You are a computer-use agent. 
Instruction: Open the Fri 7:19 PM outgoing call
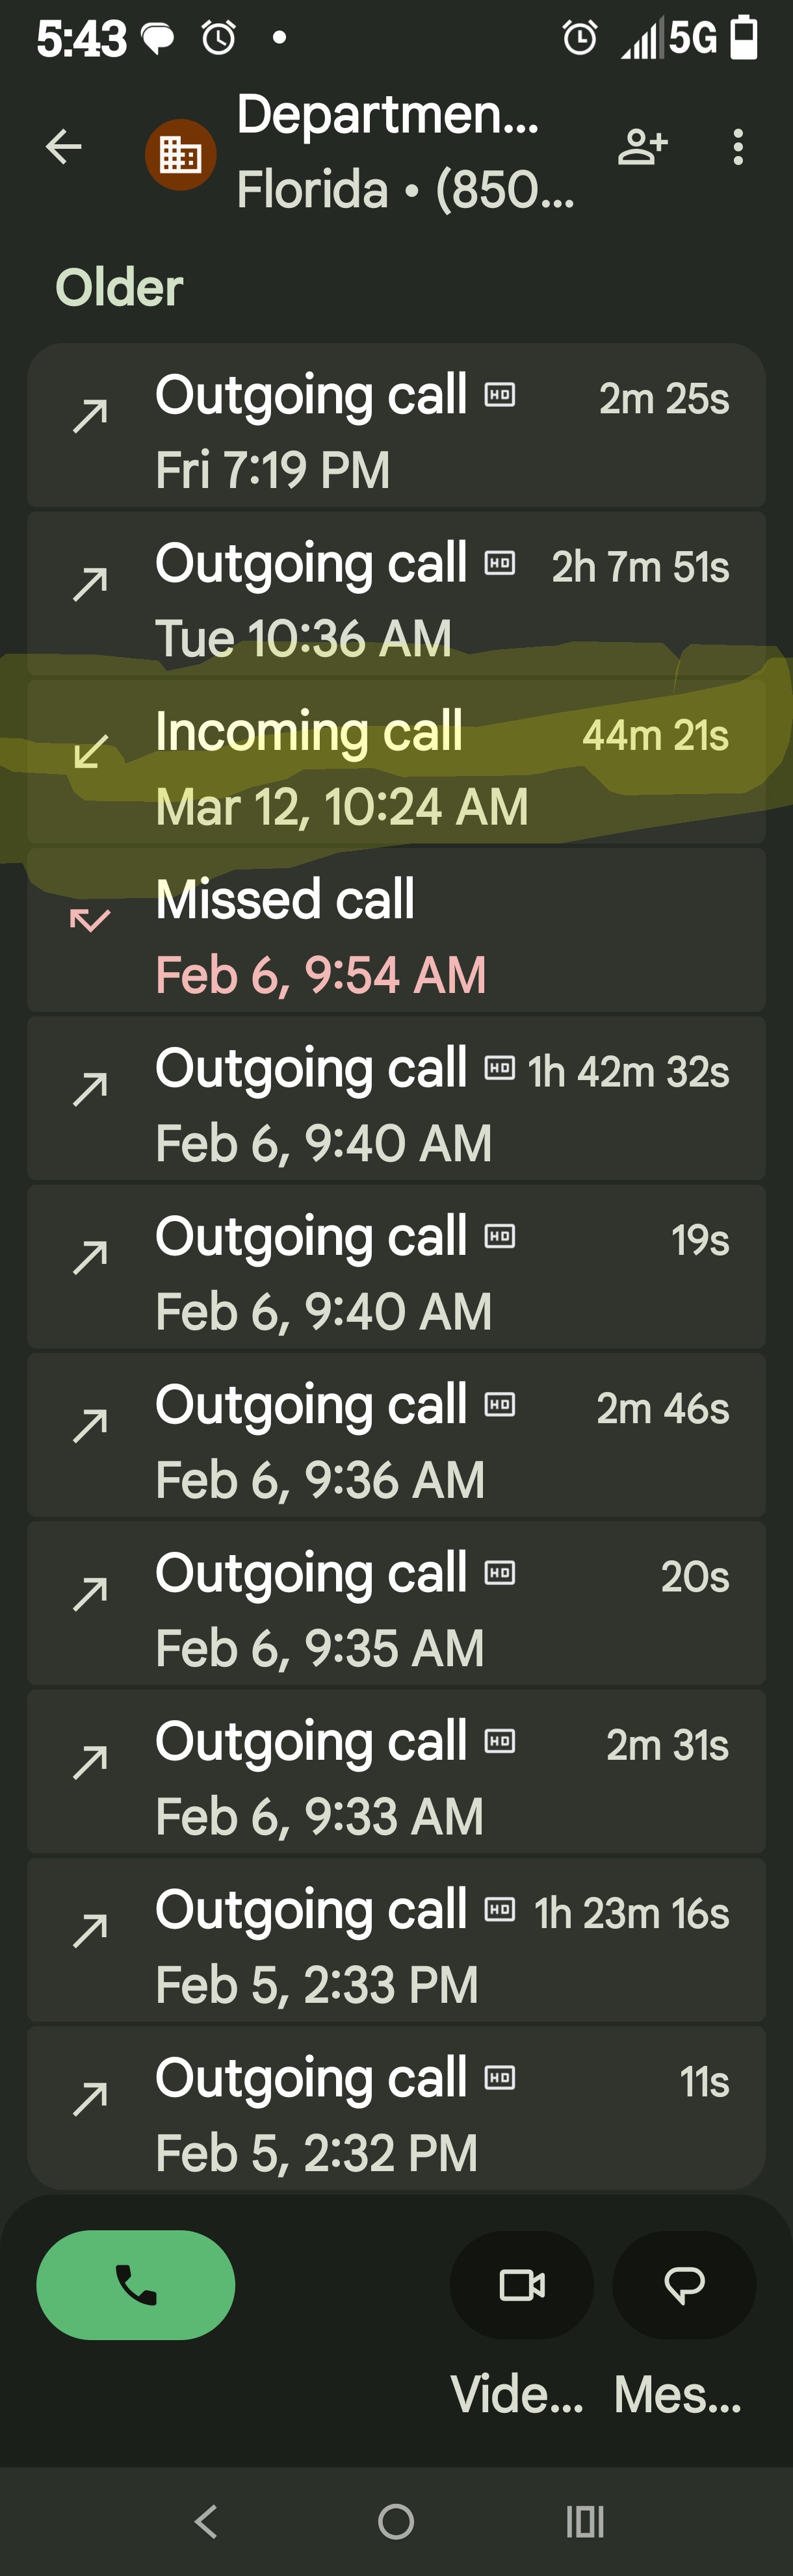[396, 428]
